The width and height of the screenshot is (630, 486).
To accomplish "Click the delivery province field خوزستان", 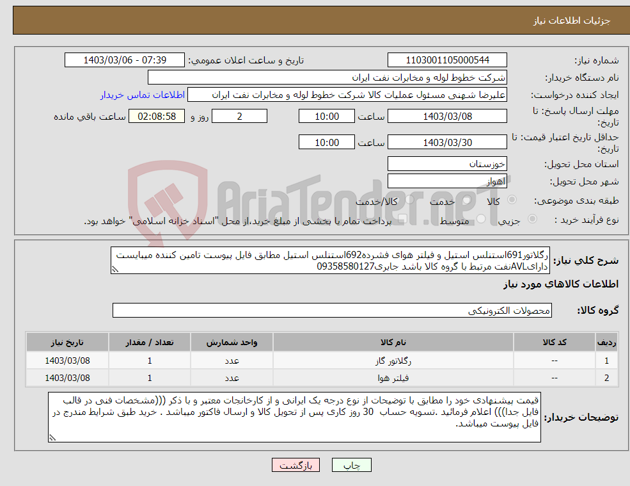I will coord(447,164).
